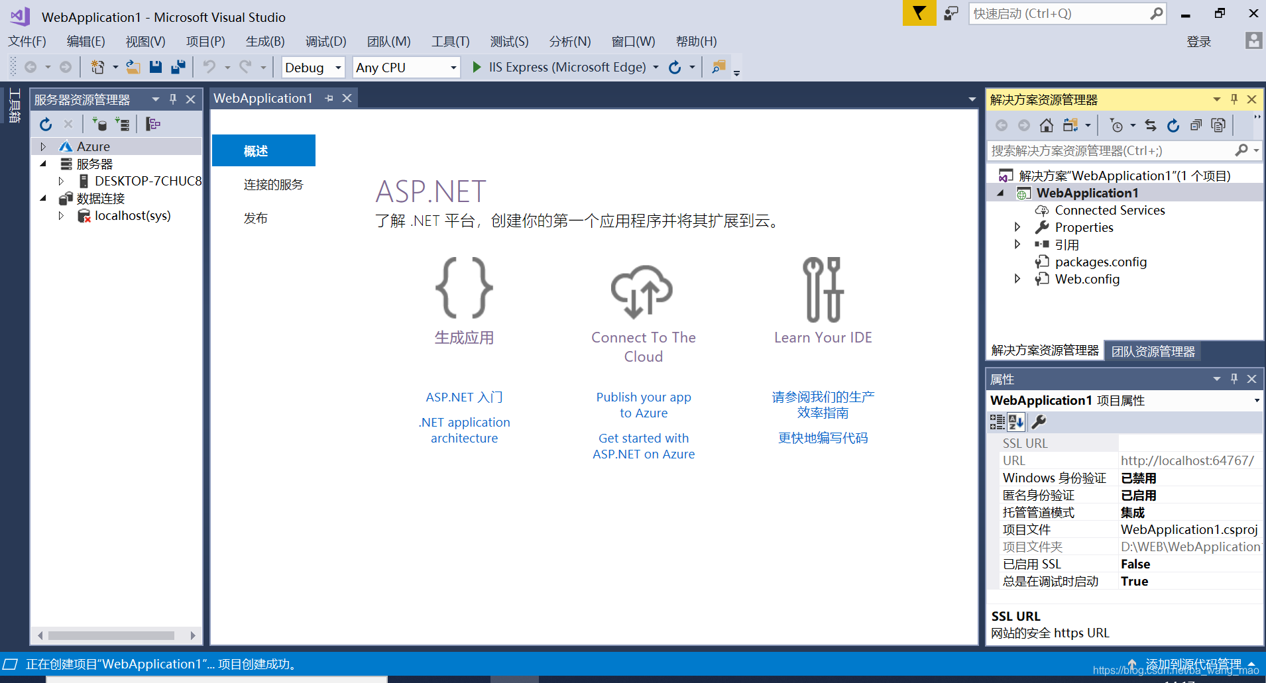The height and width of the screenshot is (683, 1266).
Task: Open the feedback notification flag icon
Action: 919,13
